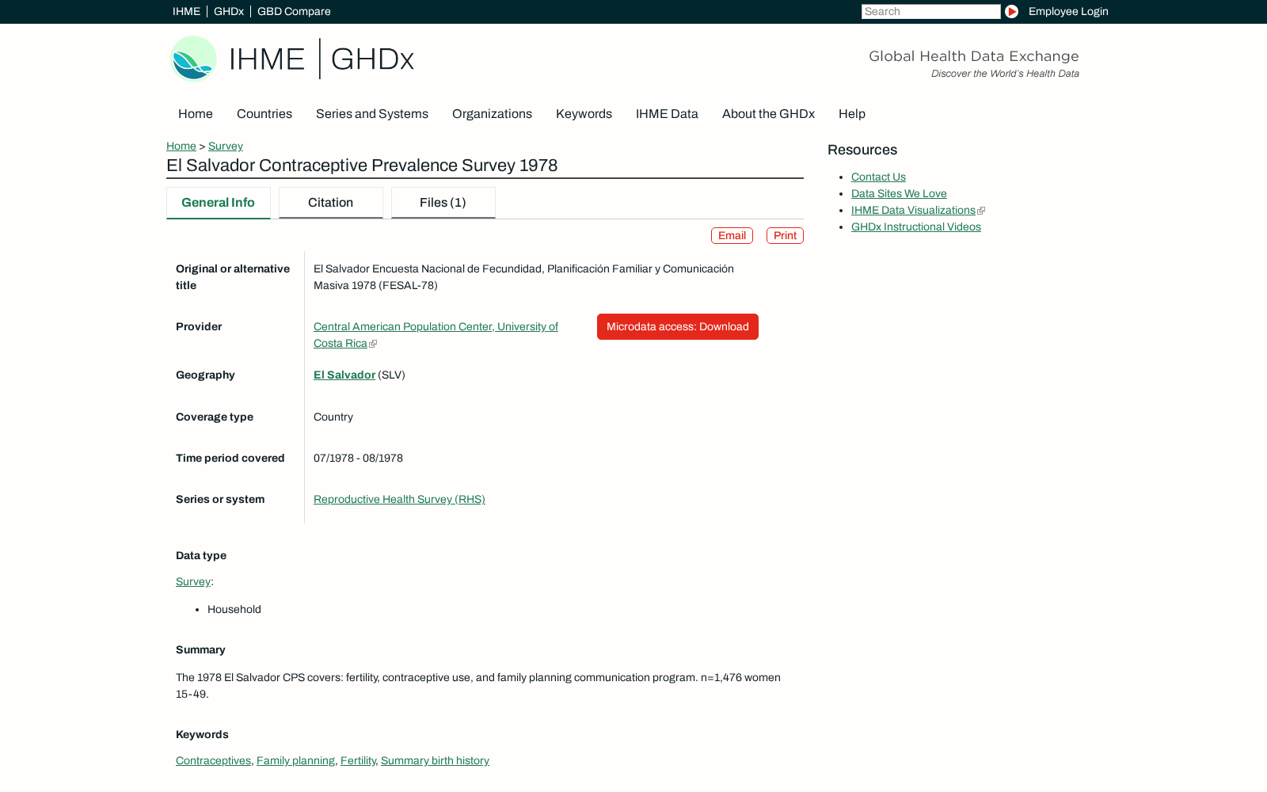
Task: Click the IHME leaf logo icon
Action: (x=194, y=59)
